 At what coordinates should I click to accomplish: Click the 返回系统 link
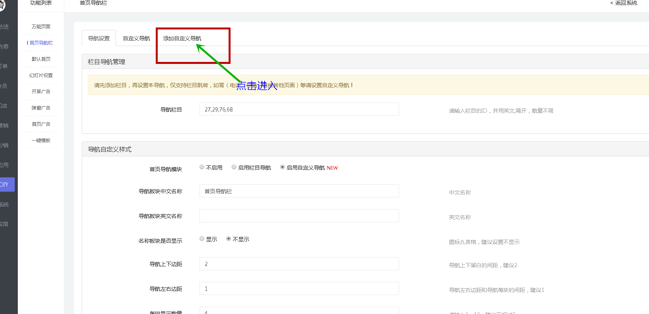(624, 3)
